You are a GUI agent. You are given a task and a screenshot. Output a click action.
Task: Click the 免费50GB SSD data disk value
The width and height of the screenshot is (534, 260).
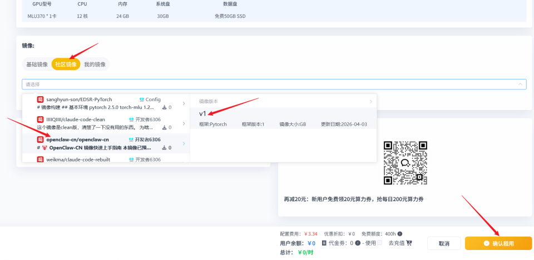[230, 16]
